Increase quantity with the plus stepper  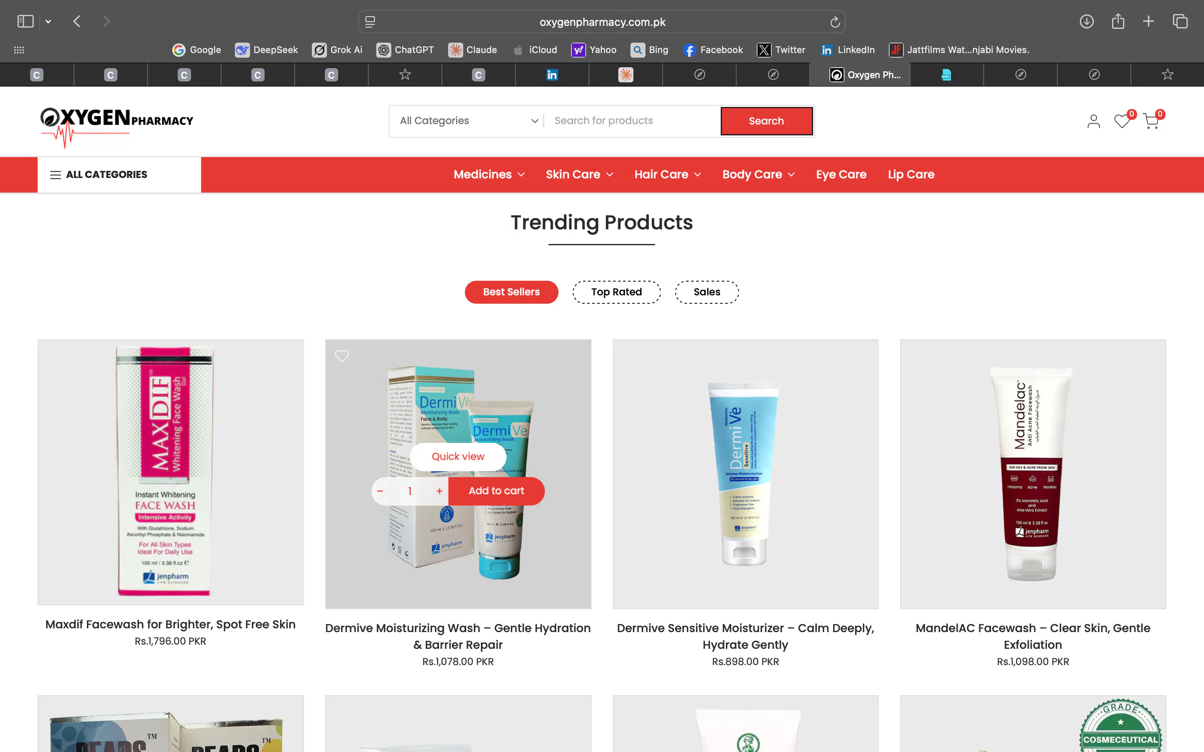tap(438, 491)
